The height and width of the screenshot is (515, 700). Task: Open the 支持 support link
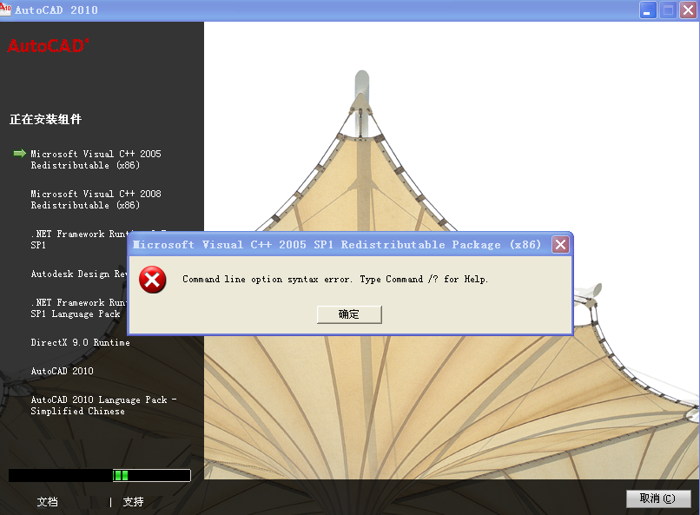133,502
